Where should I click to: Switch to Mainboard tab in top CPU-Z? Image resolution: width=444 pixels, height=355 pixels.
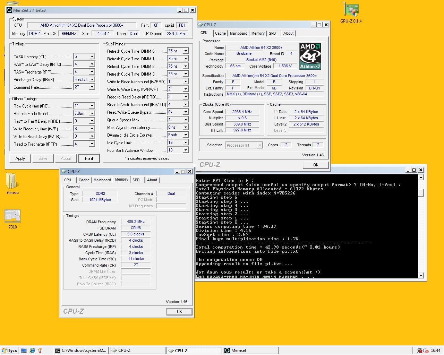click(x=239, y=33)
